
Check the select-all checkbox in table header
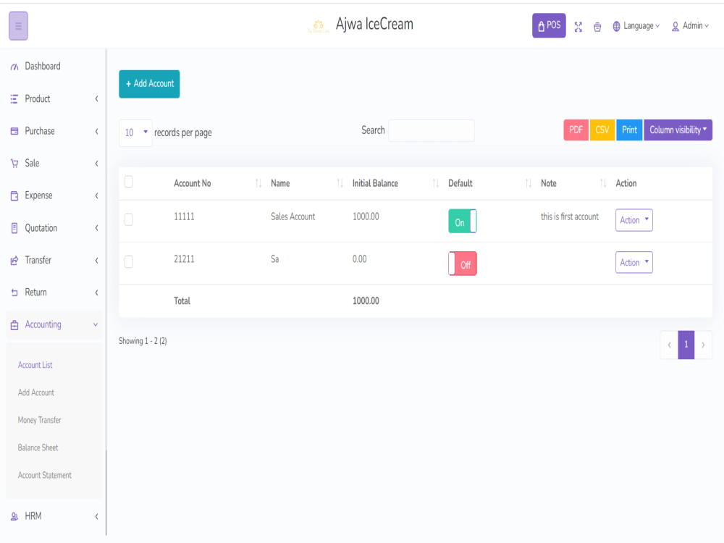[129, 182]
